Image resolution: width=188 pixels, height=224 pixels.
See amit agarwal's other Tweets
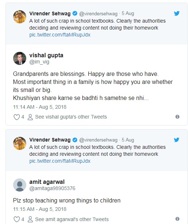pyautogui.click(x=72, y=219)
